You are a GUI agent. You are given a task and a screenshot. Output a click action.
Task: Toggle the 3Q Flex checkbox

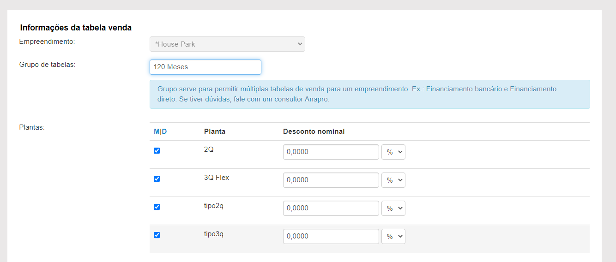point(157,179)
